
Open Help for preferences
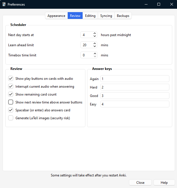pos(164,182)
